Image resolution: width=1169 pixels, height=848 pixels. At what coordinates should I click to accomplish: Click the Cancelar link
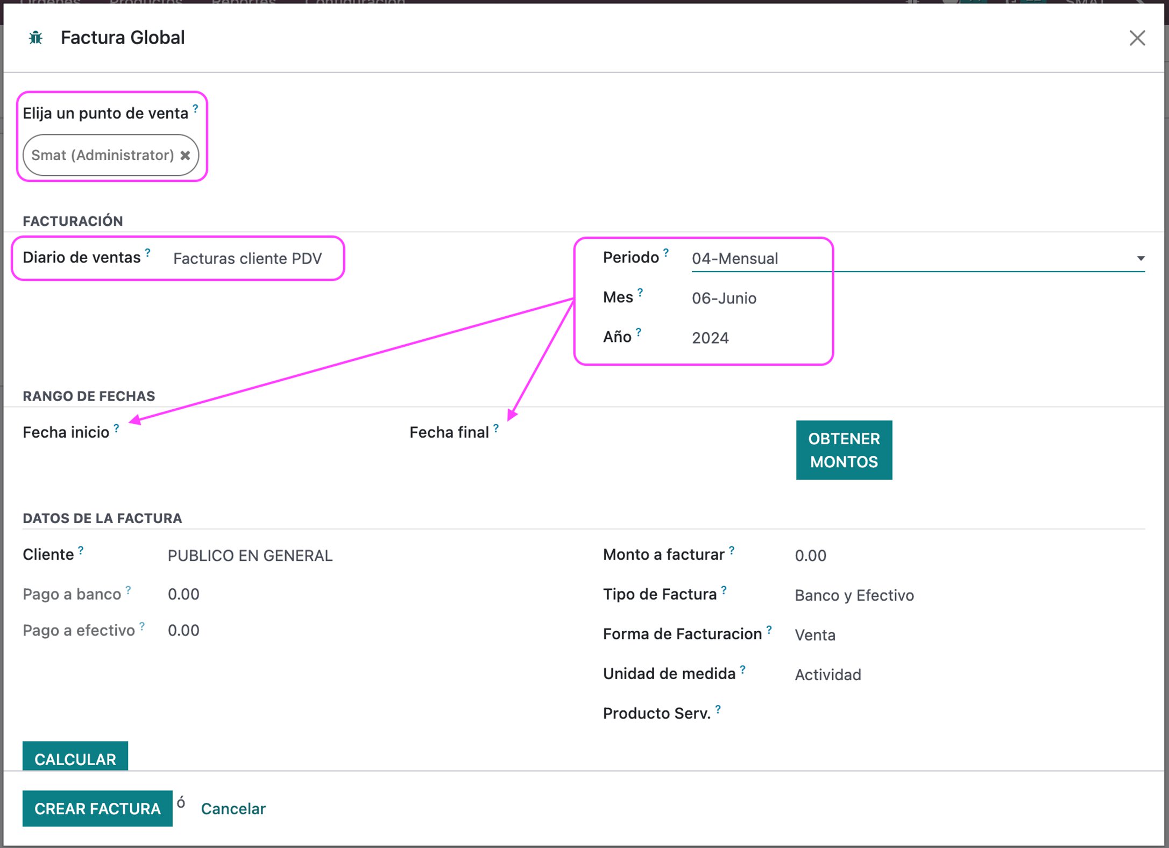coord(233,809)
